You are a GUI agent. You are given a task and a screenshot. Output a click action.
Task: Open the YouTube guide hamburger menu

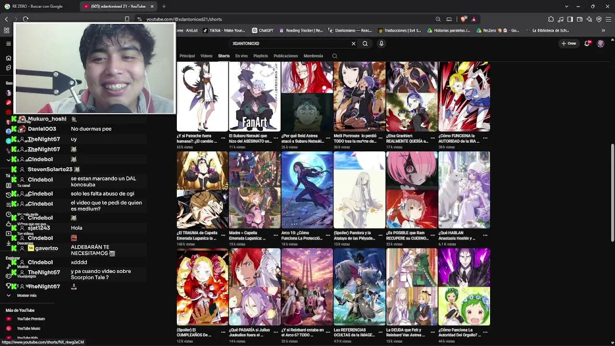pyautogui.click(x=8, y=44)
